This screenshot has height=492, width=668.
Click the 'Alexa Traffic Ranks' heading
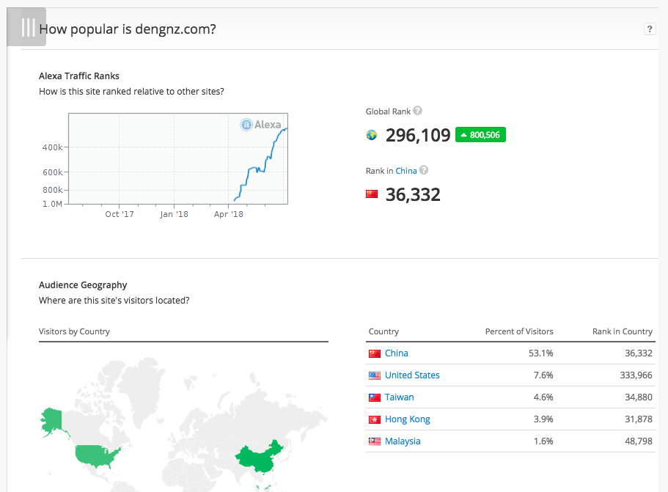(x=79, y=76)
